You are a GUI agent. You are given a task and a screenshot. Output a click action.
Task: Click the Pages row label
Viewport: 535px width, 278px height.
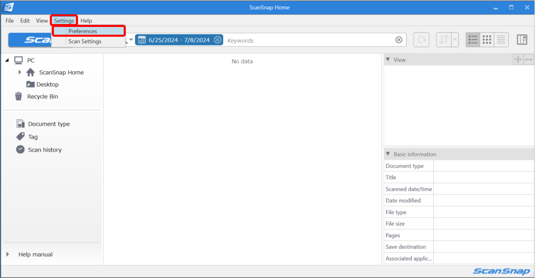[393, 235]
